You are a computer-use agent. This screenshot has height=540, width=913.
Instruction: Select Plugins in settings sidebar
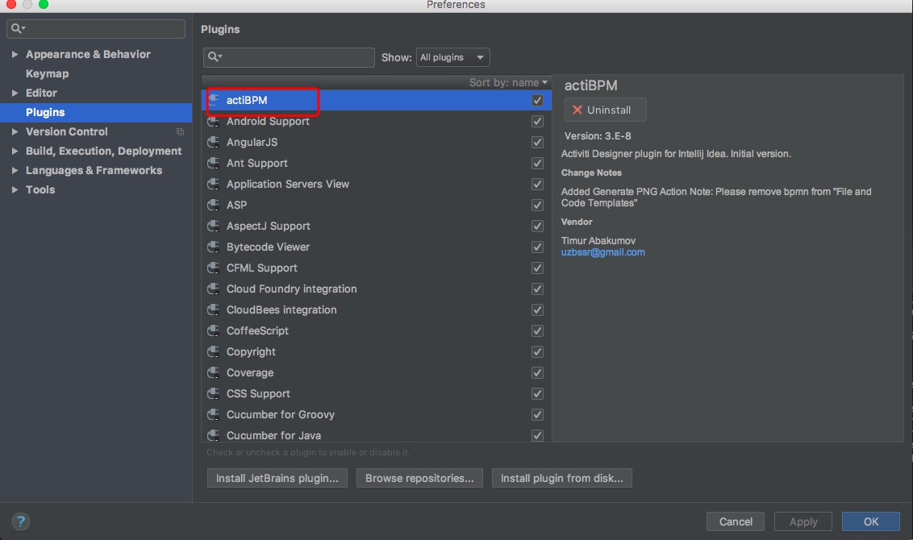(95, 112)
